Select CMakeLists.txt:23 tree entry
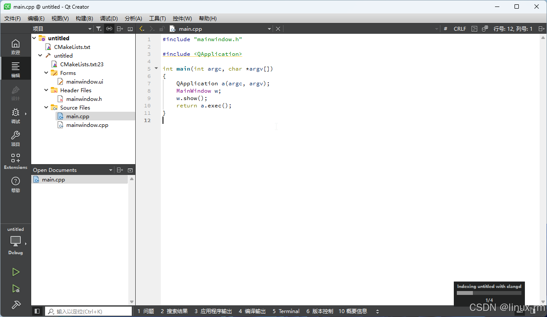Screen dimensions: 547x317 tap(81, 64)
